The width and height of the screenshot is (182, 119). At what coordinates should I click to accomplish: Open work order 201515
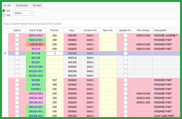click(36, 49)
